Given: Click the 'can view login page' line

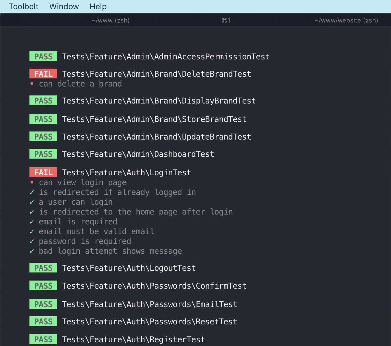Looking at the screenshot, I should click(83, 183).
